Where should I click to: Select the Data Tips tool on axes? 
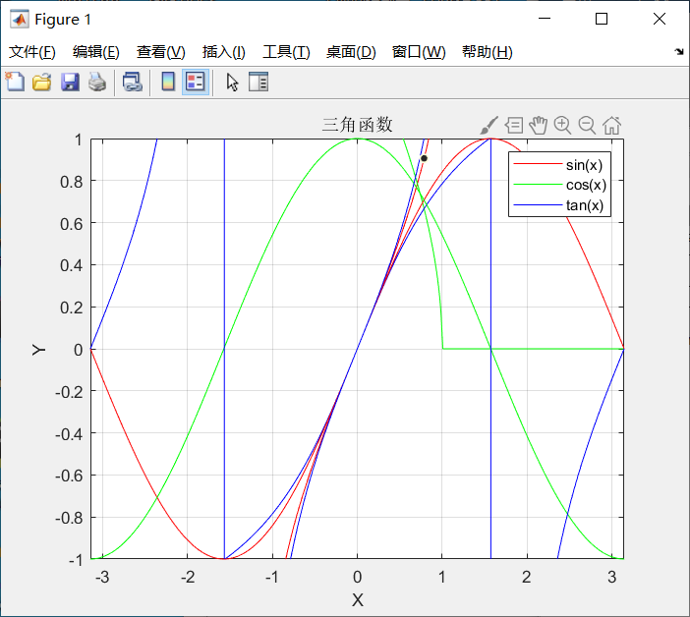(x=514, y=126)
